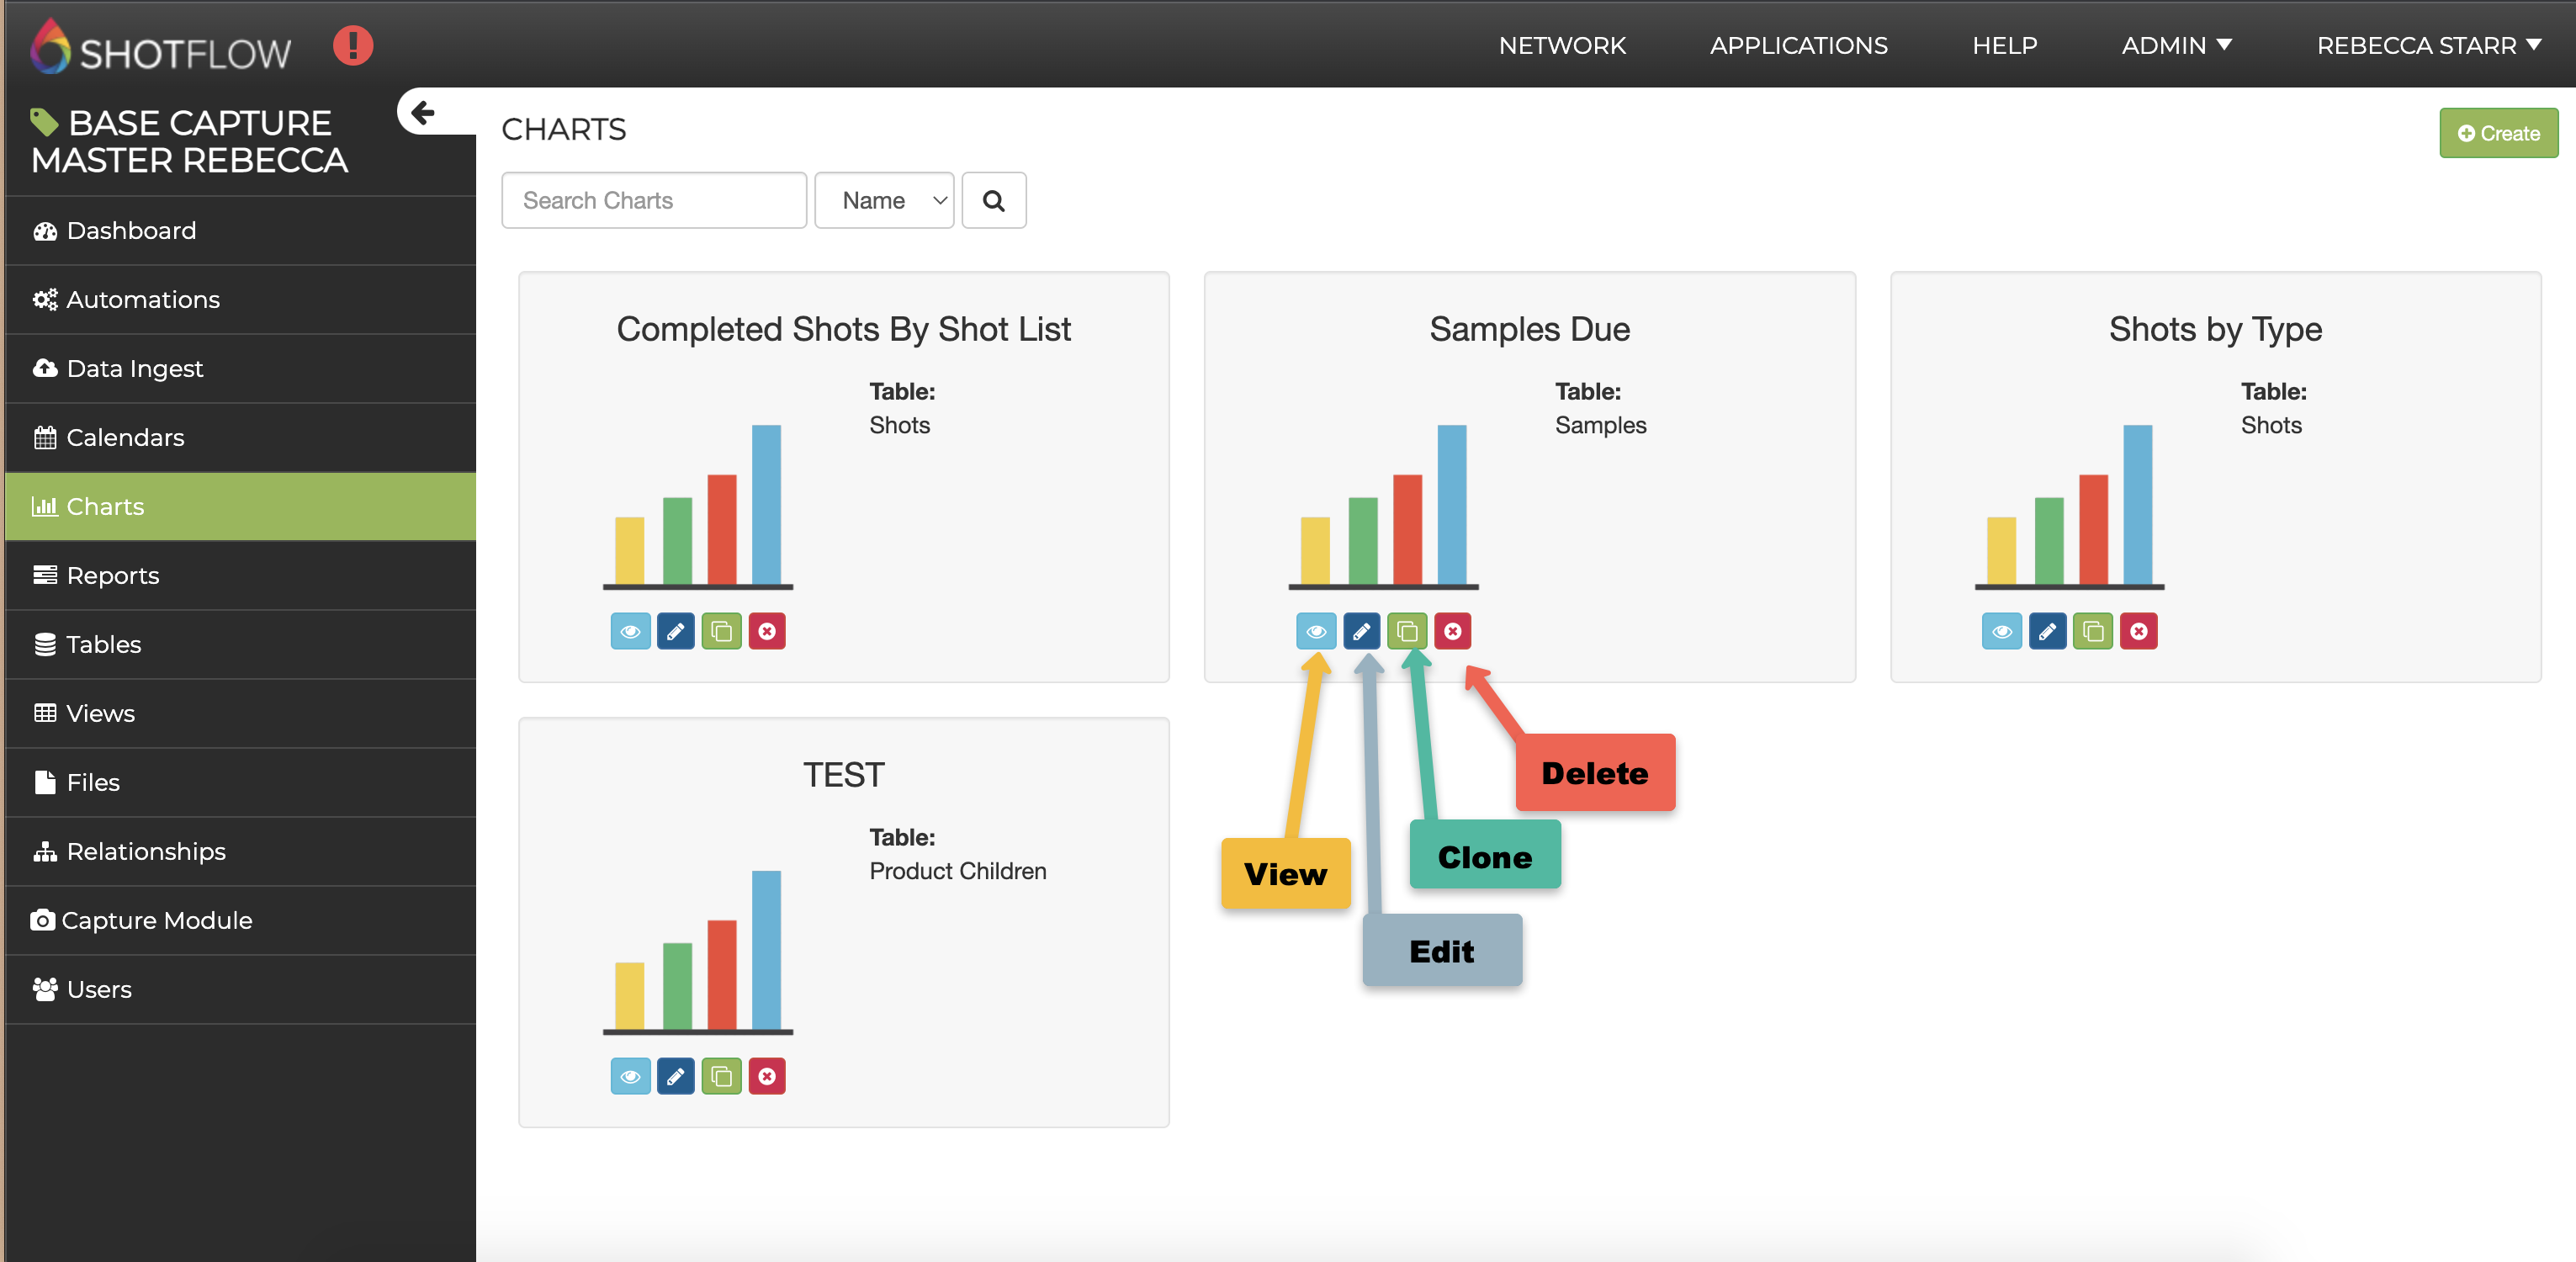Delete the Shots by Type chart
The image size is (2576, 1262).
point(2138,631)
